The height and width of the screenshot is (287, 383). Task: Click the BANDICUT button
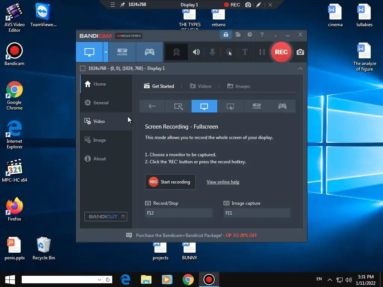click(x=106, y=216)
